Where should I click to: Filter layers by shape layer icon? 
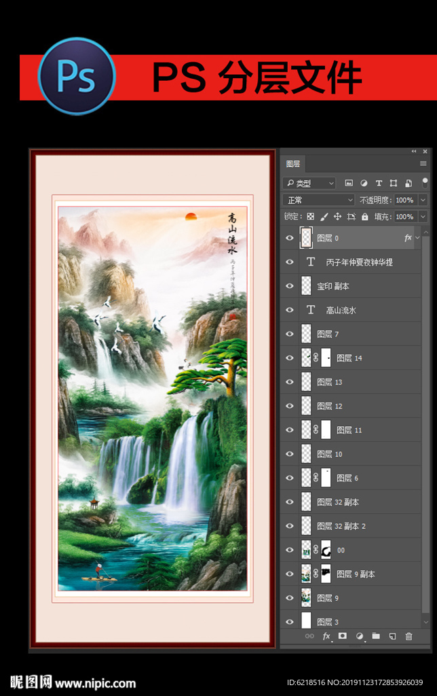393,183
